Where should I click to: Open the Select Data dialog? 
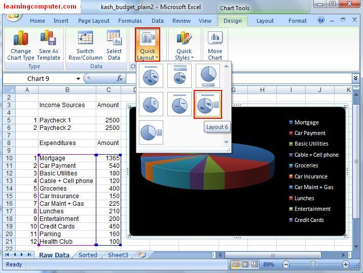[114, 45]
